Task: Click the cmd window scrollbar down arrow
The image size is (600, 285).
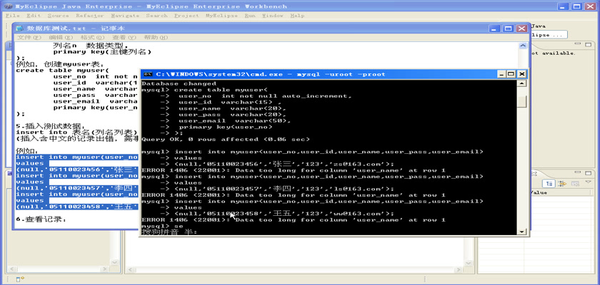Action: 522,232
